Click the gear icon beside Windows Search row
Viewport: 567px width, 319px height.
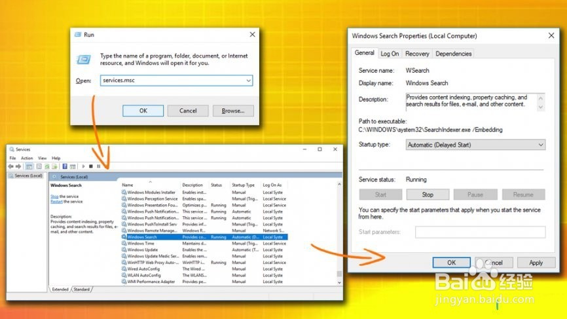pos(124,237)
